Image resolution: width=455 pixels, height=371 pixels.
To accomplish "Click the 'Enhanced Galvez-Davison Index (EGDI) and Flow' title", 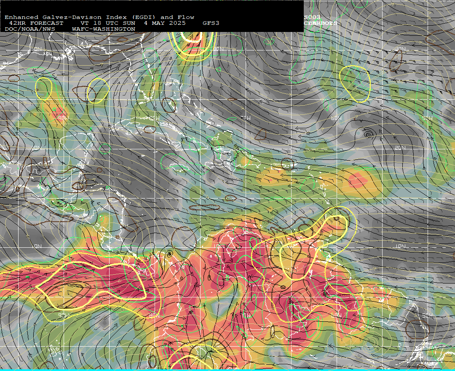I will (x=99, y=17).
